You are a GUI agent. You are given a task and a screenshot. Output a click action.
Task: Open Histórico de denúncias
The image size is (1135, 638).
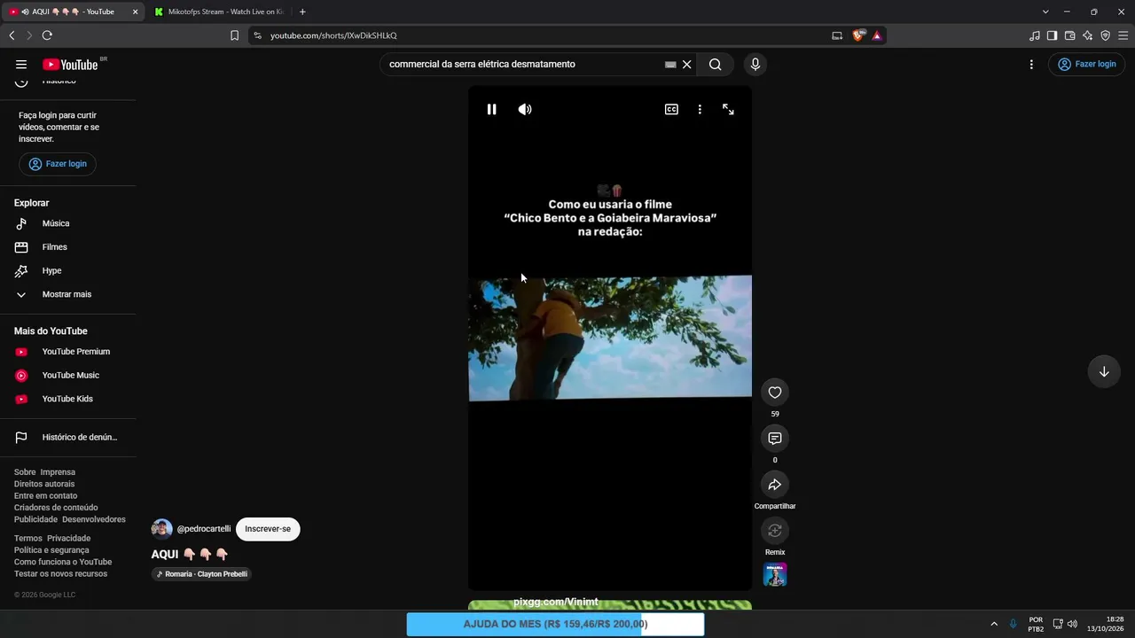[x=80, y=437]
